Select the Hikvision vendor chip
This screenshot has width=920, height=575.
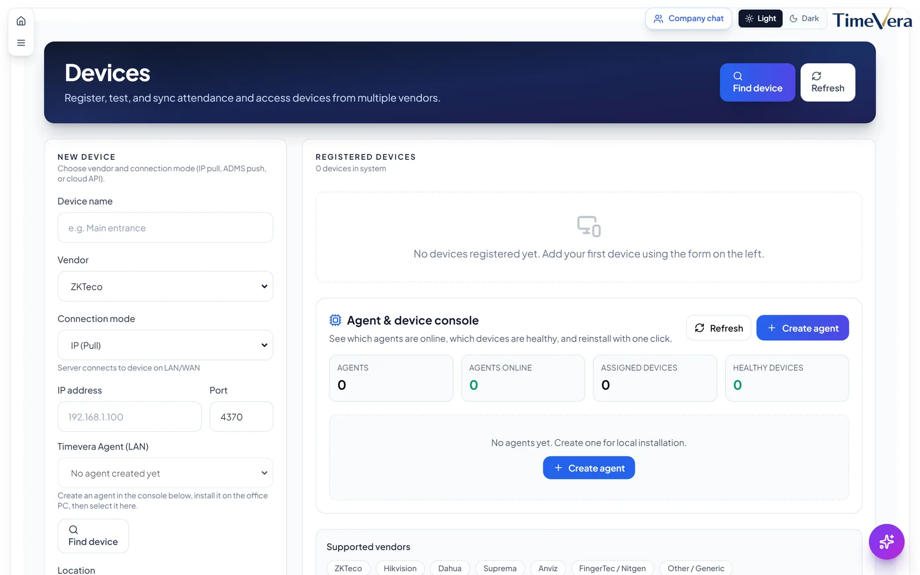(400, 568)
